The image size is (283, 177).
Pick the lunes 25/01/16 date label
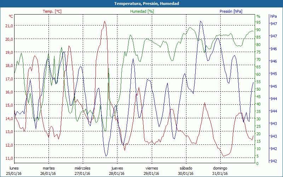tap(14, 171)
